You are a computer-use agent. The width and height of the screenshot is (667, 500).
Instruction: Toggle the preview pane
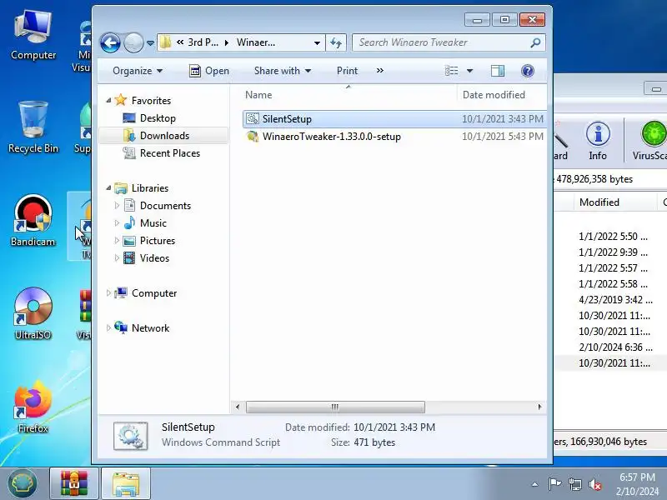pos(497,71)
